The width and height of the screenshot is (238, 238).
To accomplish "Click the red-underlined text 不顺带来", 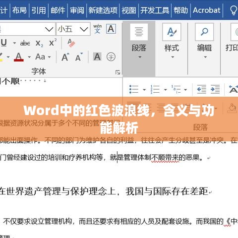I will (165, 158).
